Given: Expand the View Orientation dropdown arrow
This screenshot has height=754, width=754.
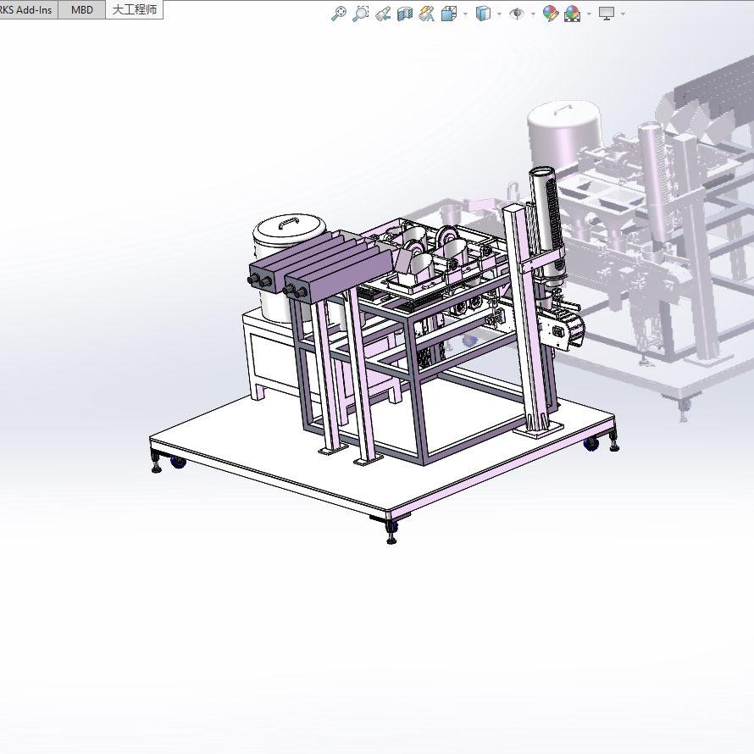Looking at the screenshot, I should [465, 14].
